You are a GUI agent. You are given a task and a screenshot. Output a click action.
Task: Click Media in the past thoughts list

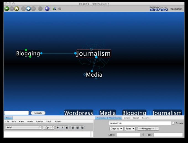[108, 113]
